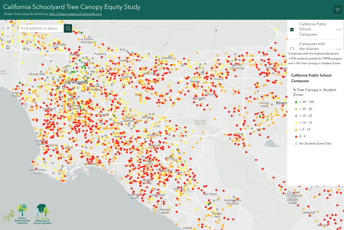Click the > 15 - 25 legend swatch
Image resolution: width=344 pixels, height=230 pixels.
click(x=296, y=116)
